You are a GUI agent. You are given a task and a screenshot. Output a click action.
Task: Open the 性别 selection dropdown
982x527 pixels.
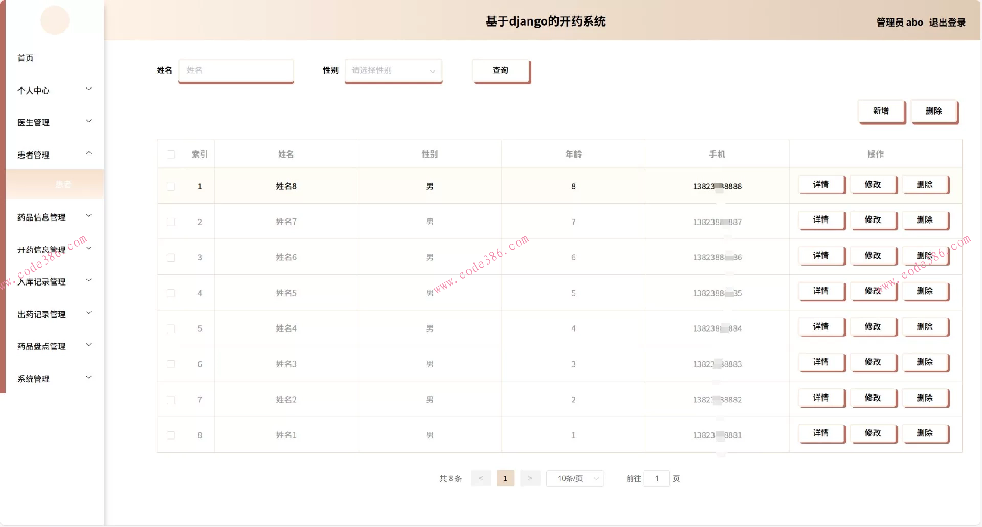click(393, 71)
